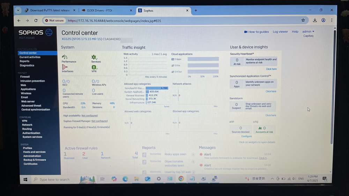Open Current activities in sidebar

click(30, 57)
